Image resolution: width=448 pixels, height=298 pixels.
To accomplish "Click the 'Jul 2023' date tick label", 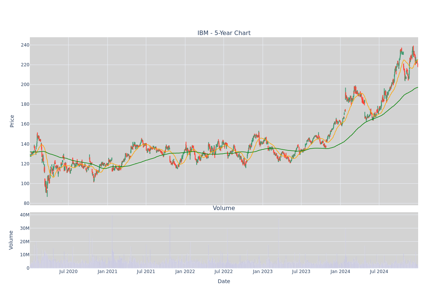I will [x=301, y=272].
